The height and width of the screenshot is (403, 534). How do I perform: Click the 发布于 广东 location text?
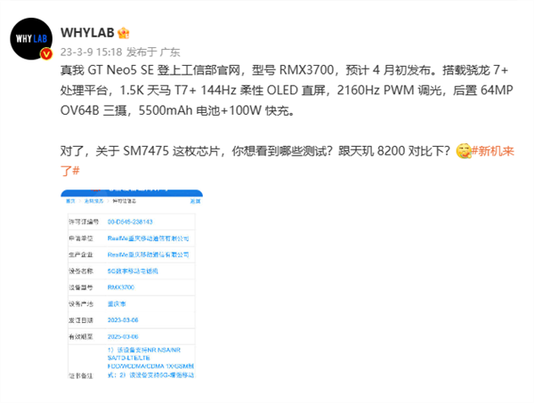(153, 52)
